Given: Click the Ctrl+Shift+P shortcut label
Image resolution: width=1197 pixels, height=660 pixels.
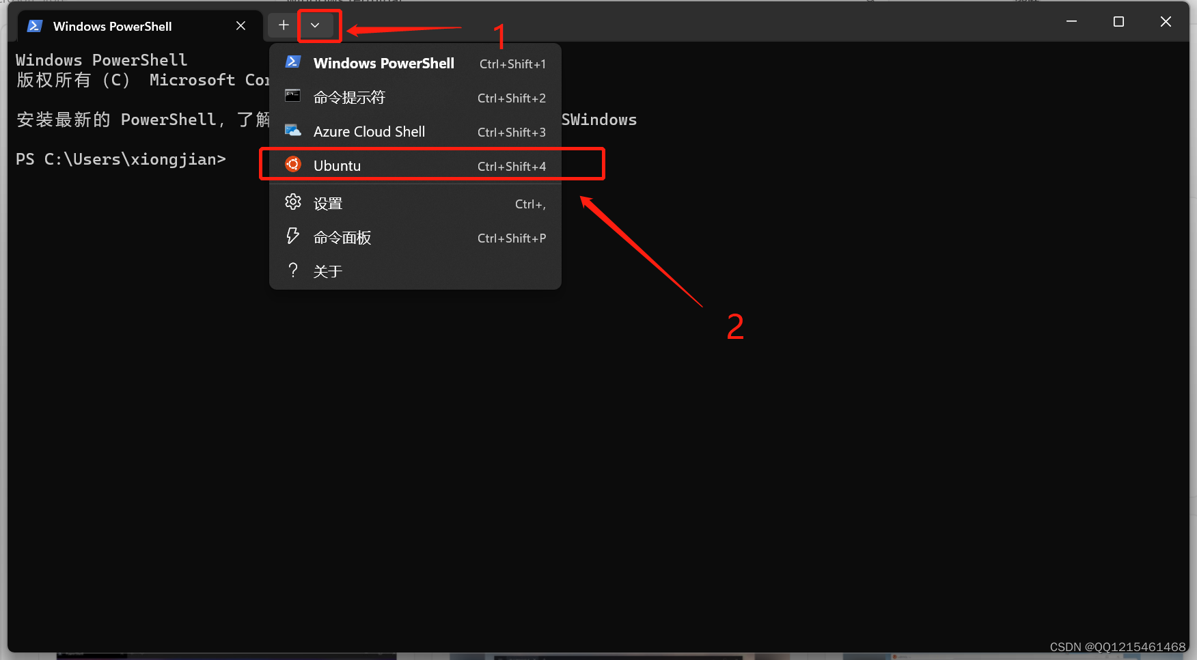Looking at the screenshot, I should [512, 238].
